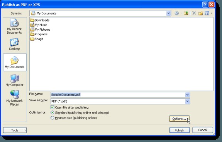The width and height of the screenshot is (222, 142).
Task: Select the Snagit folder
Action: point(37,39)
